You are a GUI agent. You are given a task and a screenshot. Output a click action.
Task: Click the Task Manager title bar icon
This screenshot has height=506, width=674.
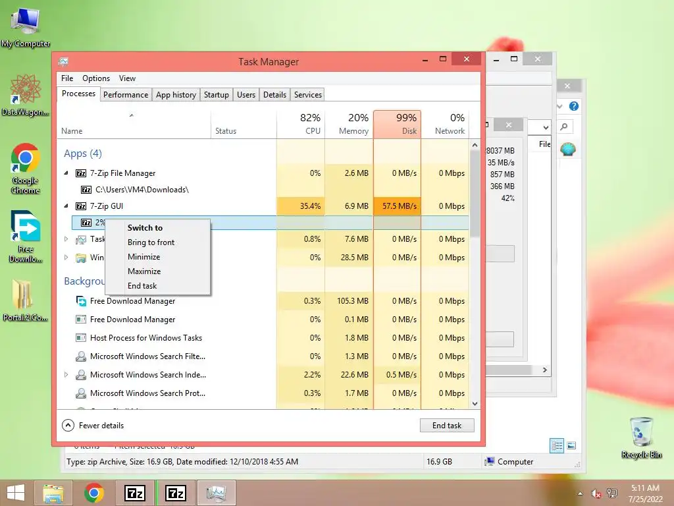pyautogui.click(x=63, y=61)
